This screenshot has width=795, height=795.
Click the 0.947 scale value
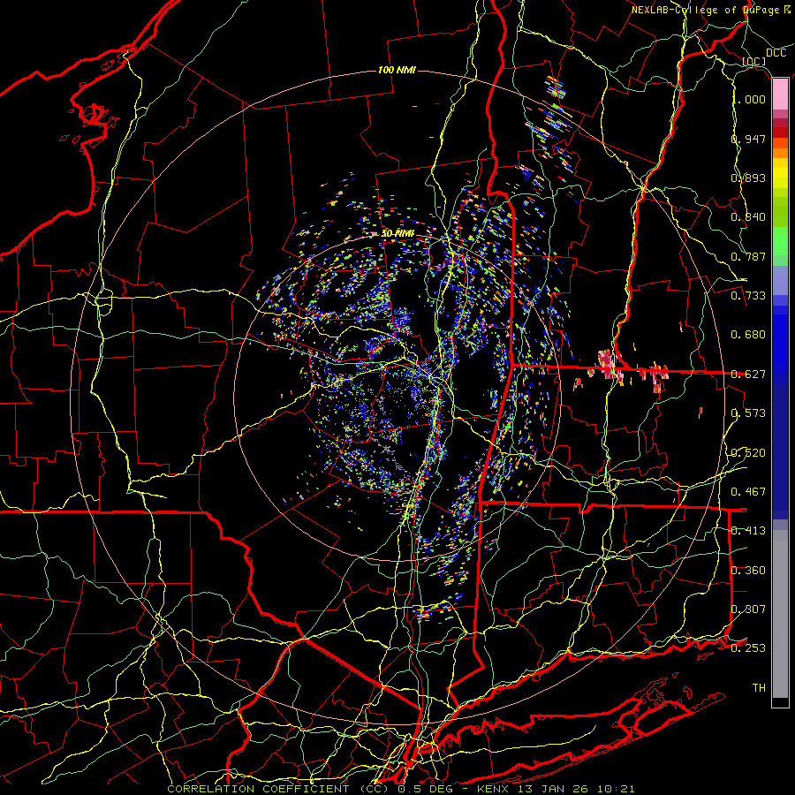point(748,139)
